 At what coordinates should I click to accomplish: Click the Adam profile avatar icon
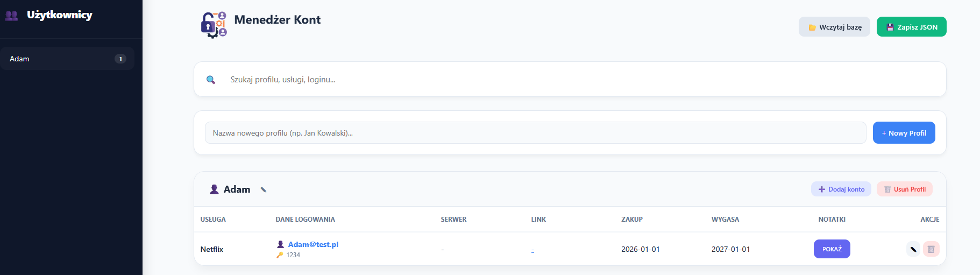click(214, 189)
